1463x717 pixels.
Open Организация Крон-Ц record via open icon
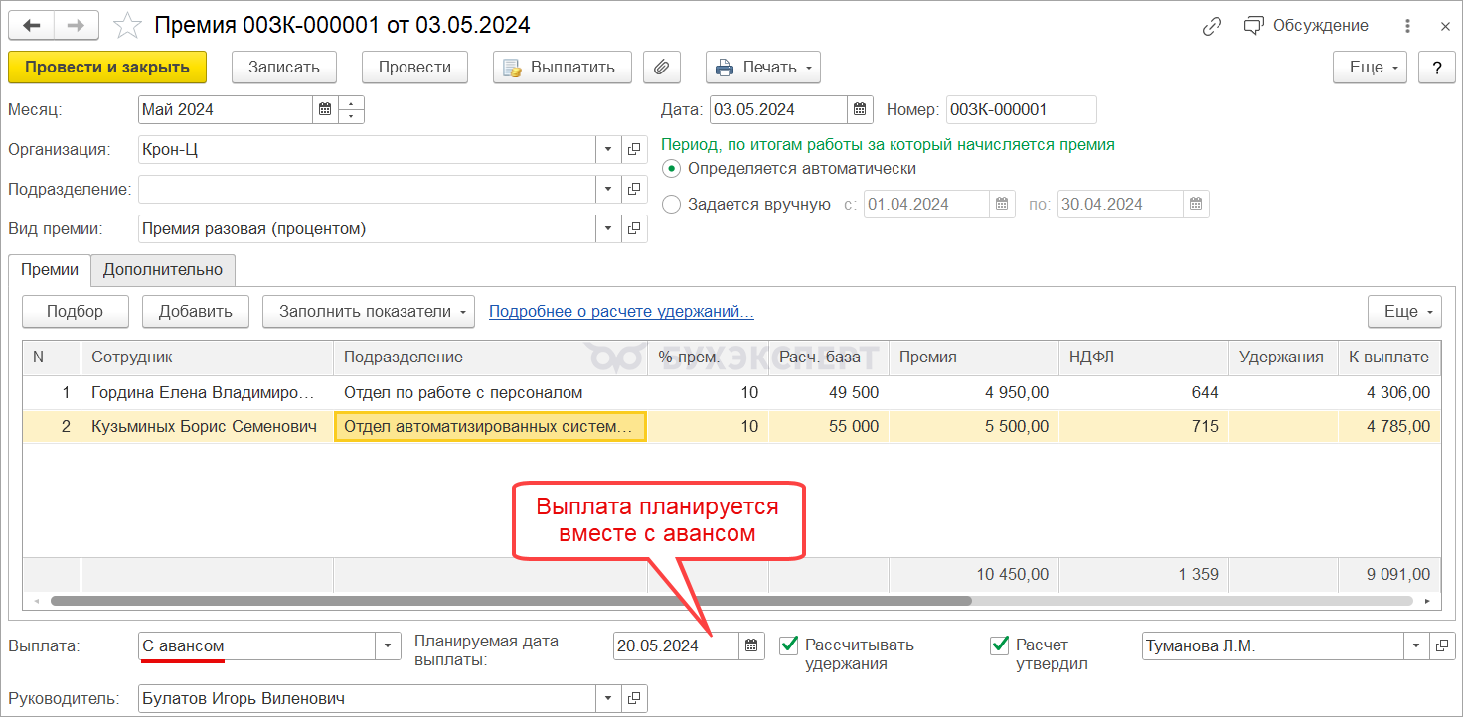coord(634,150)
